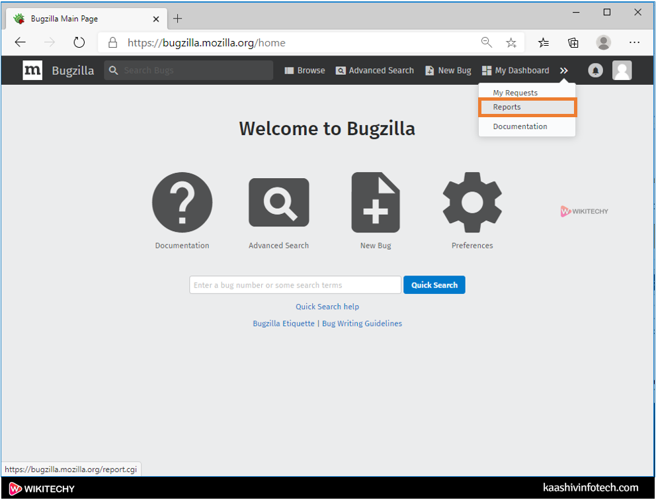Click the notifications bell icon
The width and height of the screenshot is (656, 500).
point(596,70)
